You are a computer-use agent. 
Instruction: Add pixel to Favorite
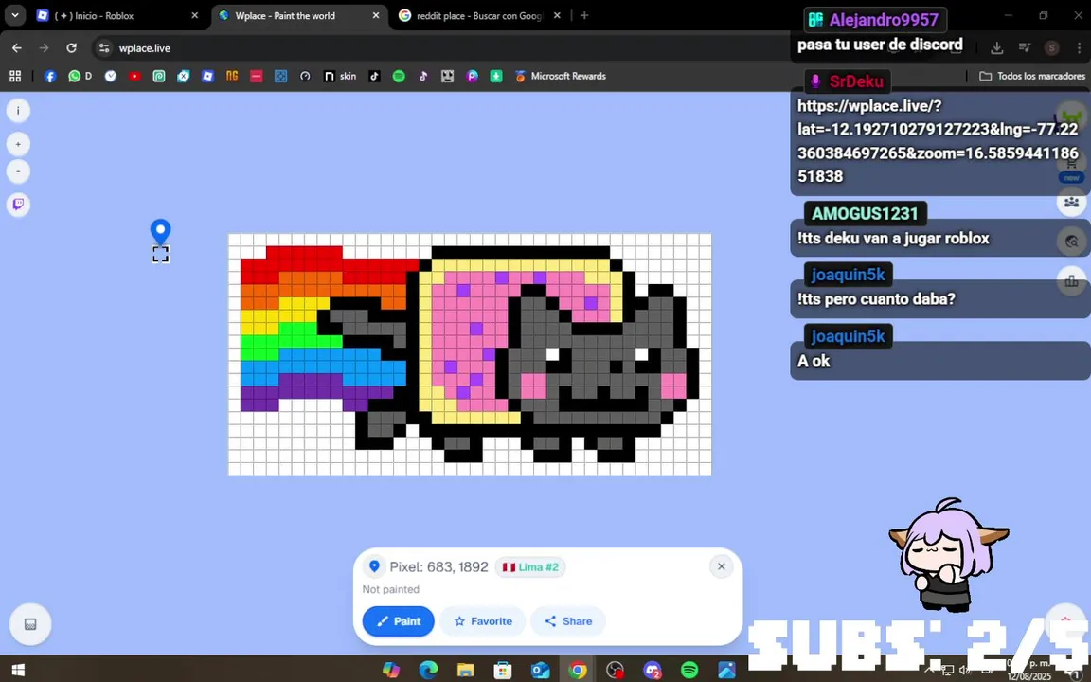[x=483, y=621]
